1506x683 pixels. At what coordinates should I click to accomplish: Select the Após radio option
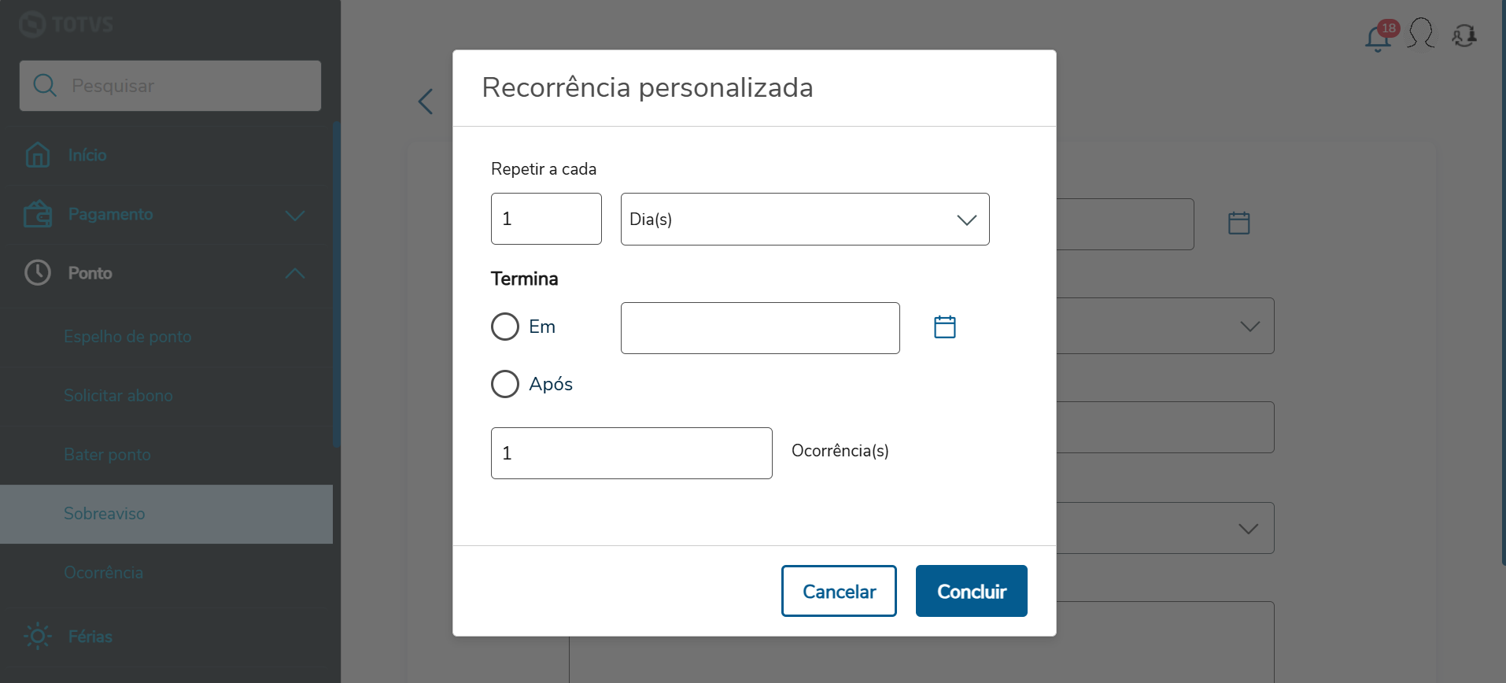pos(505,384)
